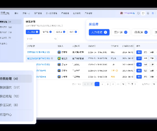Click the app logo in the top bar
The image size is (157, 131).
pos(5,13)
